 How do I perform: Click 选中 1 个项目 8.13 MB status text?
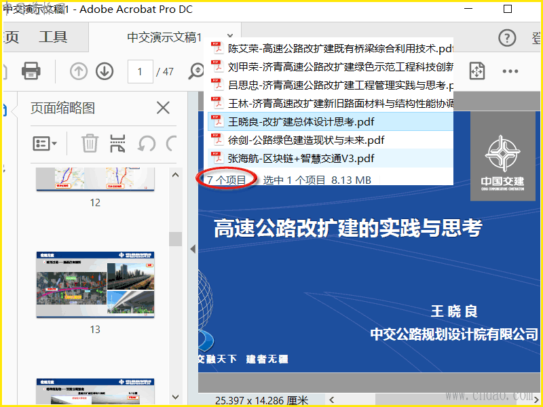(x=317, y=180)
